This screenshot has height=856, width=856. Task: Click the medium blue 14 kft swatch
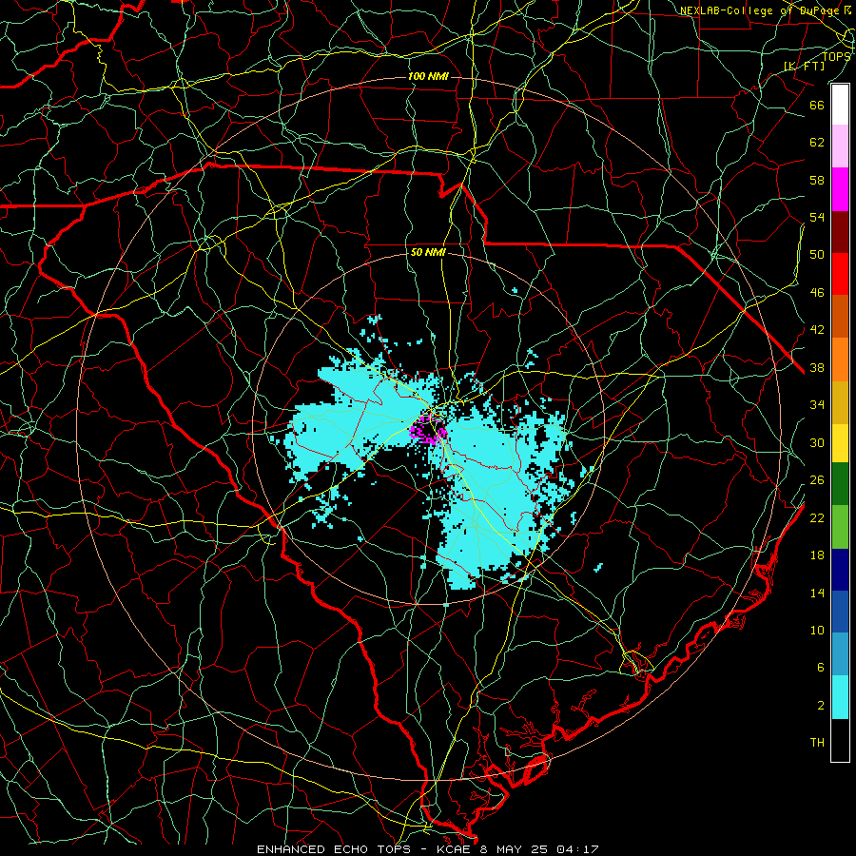pos(840,612)
